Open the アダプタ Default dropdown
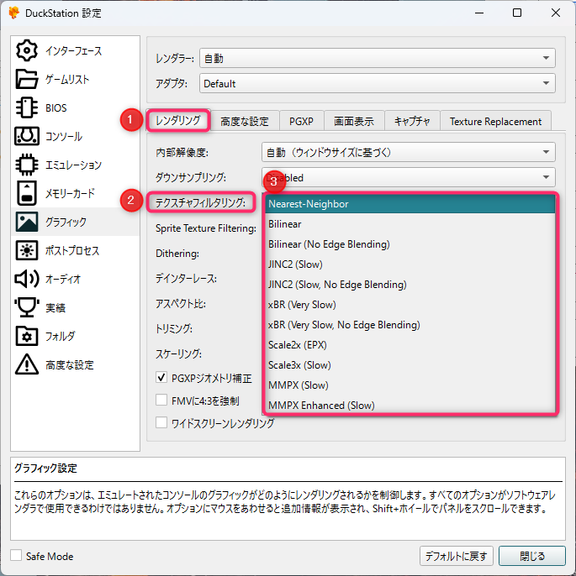576x576 pixels. pyautogui.click(x=377, y=84)
